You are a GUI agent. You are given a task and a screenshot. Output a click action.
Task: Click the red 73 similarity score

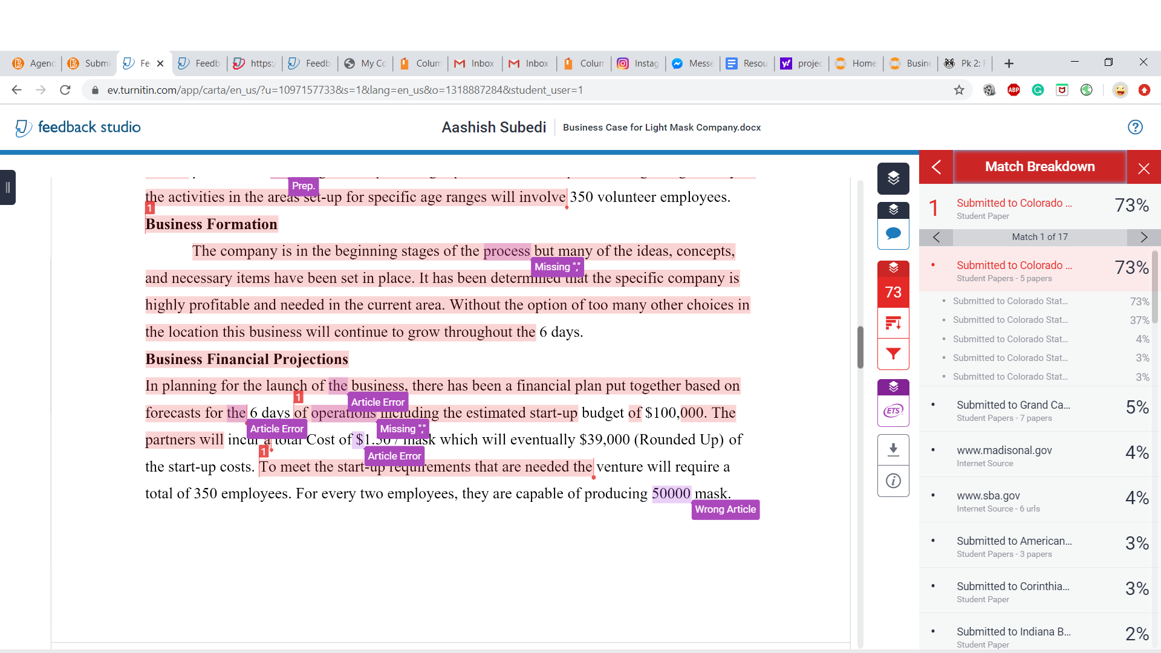coord(893,292)
